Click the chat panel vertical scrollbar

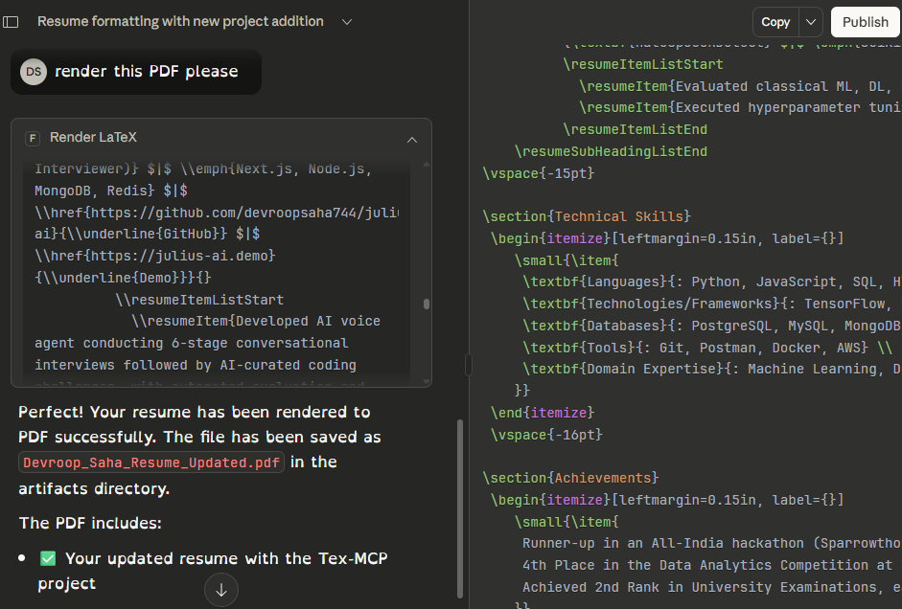tap(460, 508)
